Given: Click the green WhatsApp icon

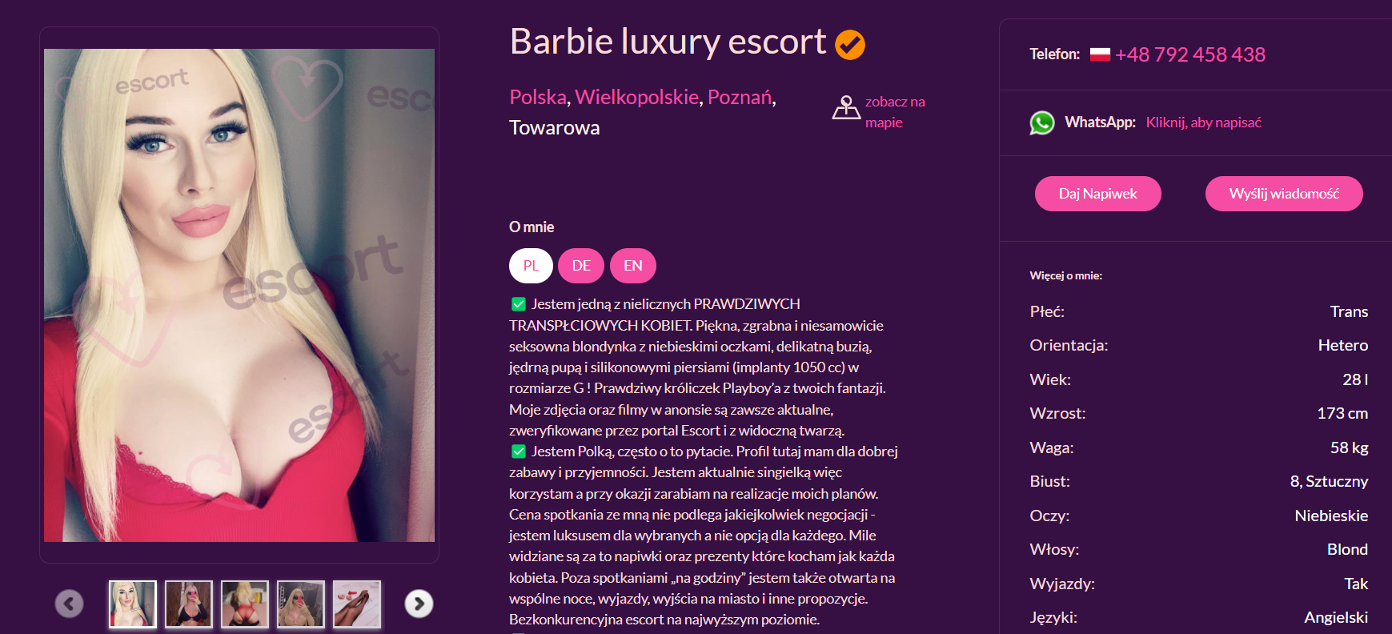Looking at the screenshot, I should [x=1042, y=122].
